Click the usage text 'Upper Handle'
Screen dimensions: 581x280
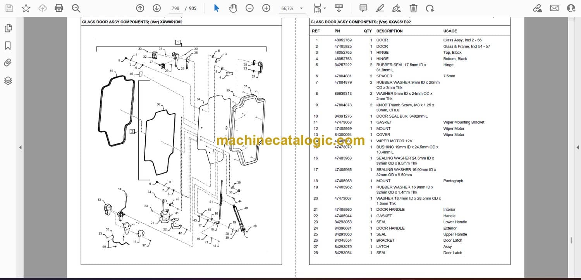point(455,234)
